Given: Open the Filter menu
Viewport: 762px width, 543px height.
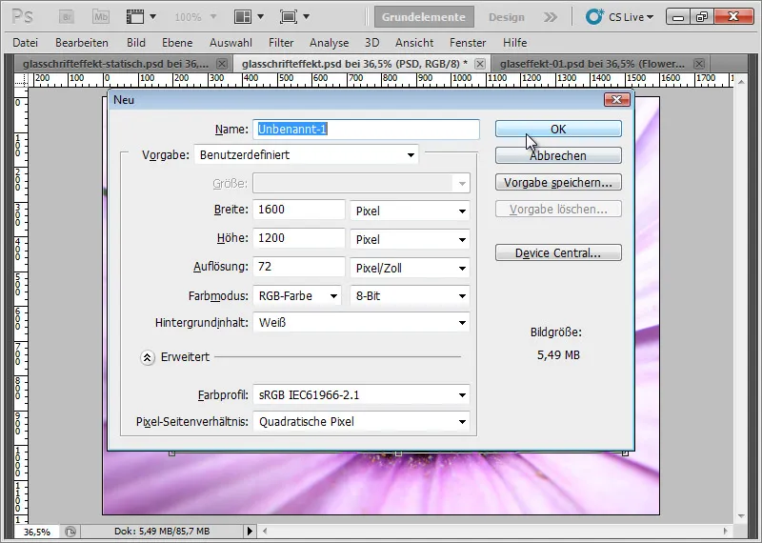Looking at the screenshot, I should tap(281, 43).
